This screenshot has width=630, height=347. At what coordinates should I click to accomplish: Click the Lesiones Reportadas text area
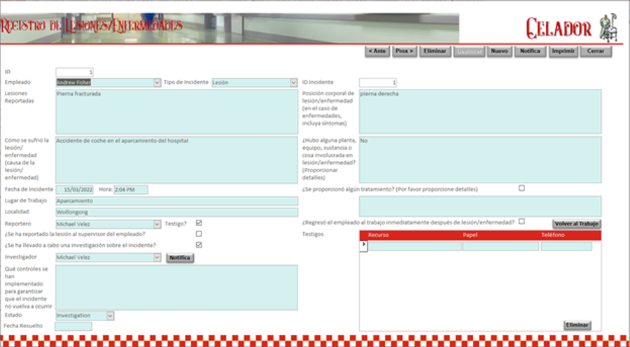[176, 111]
